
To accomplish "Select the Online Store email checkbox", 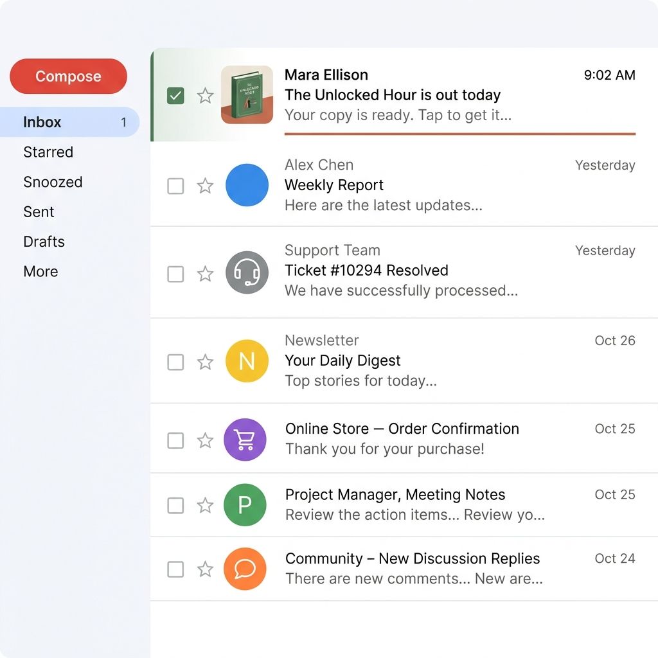I will coord(175,441).
